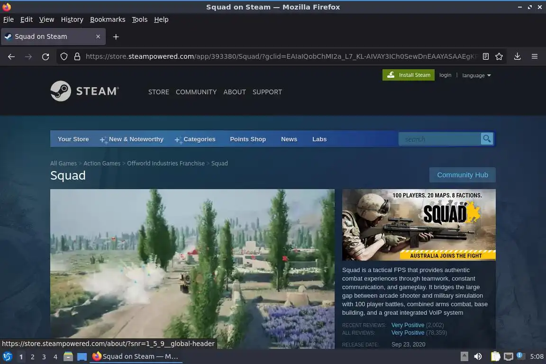Go back with the browser back arrow
Image resolution: width=546 pixels, height=364 pixels.
[11, 56]
